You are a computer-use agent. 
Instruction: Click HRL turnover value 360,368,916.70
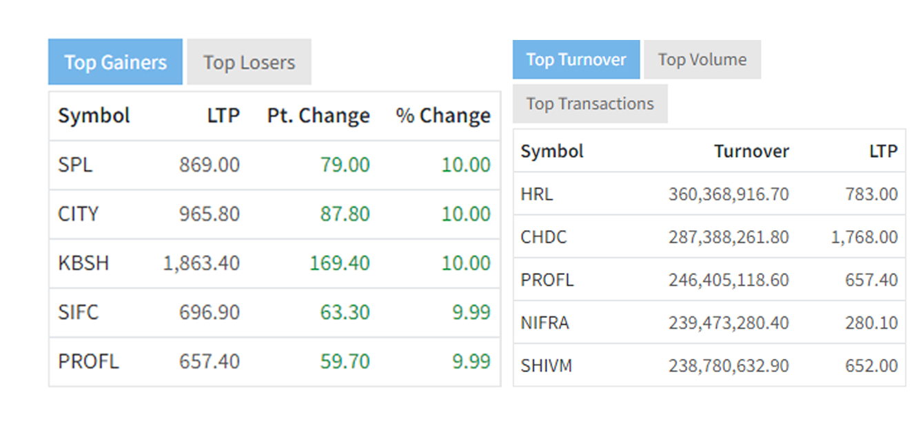pyautogui.click(x=728, y=194)
